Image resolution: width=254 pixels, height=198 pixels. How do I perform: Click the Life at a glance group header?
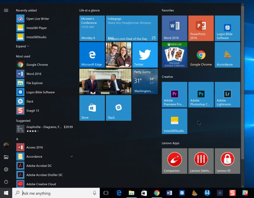(x=89, y=10)
